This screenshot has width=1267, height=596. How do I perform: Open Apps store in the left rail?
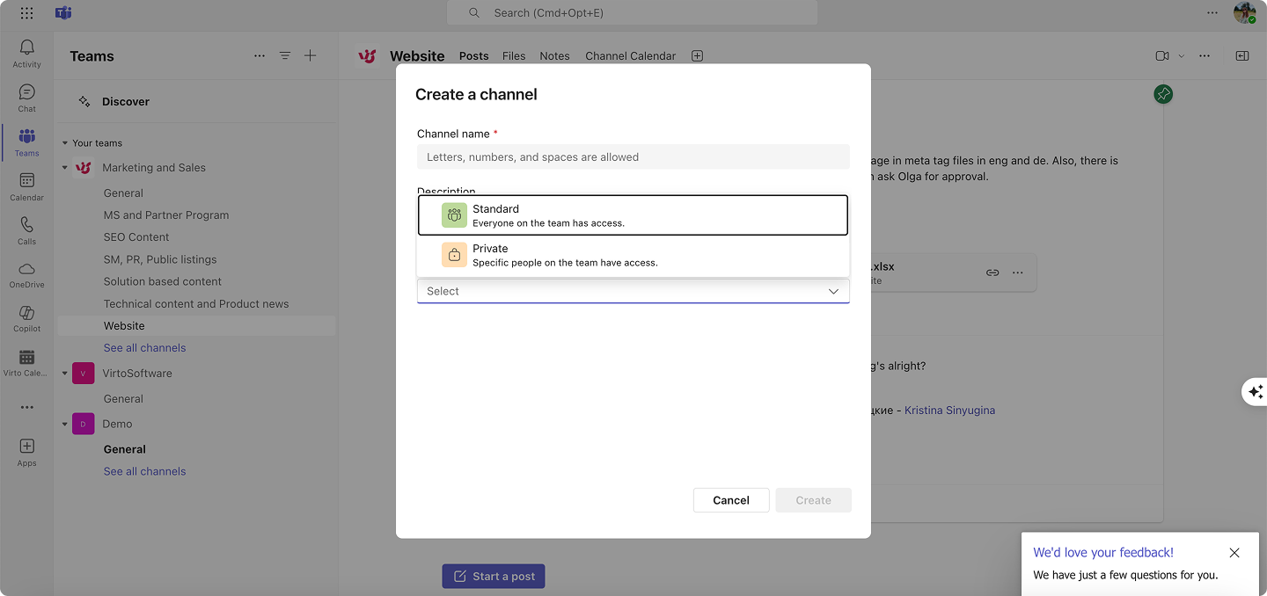click(x=26, y=452)
